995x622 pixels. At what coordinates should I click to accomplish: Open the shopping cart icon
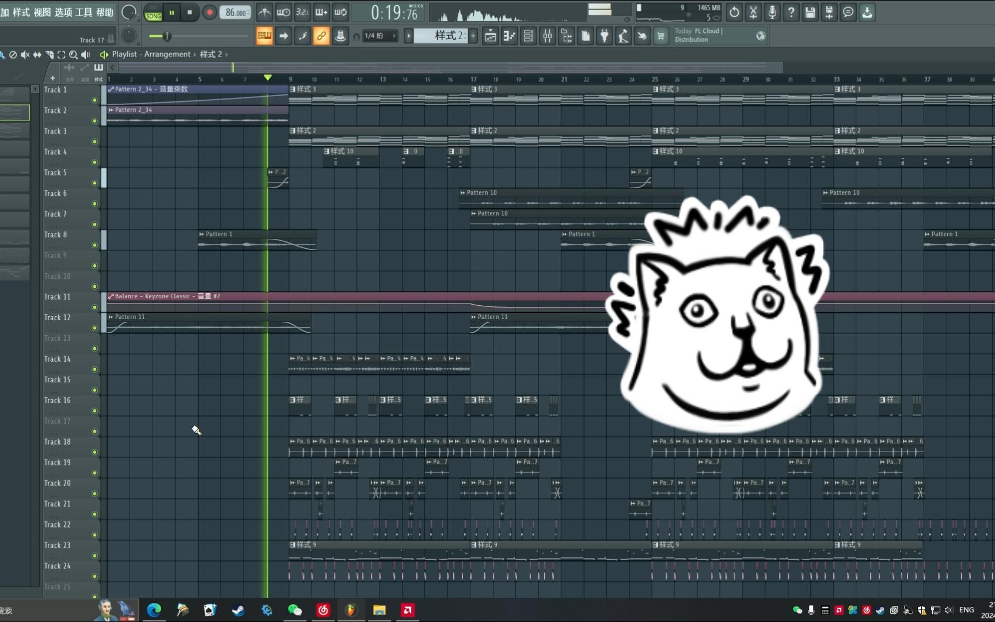[x=660, y=36]
